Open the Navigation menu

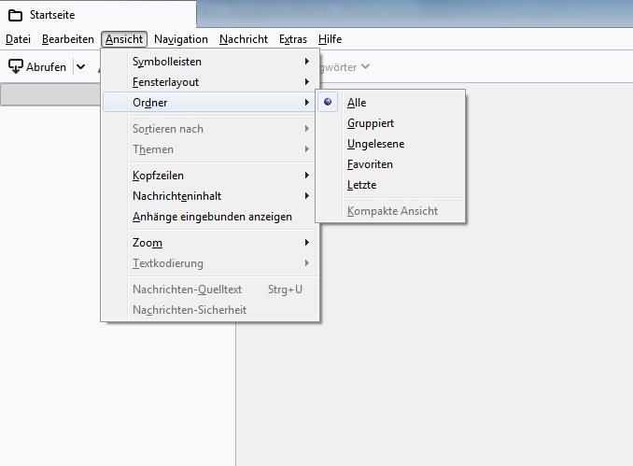181,39
